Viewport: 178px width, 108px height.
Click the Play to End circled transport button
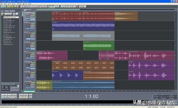click(12, 95)
